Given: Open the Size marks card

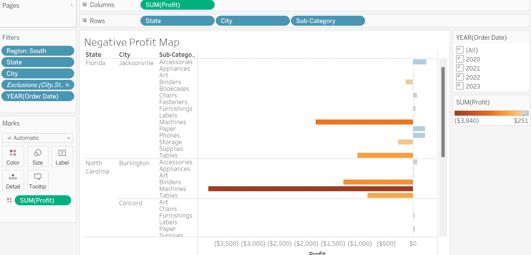Looking at the screenshot, I should click(x=37, y=157).
